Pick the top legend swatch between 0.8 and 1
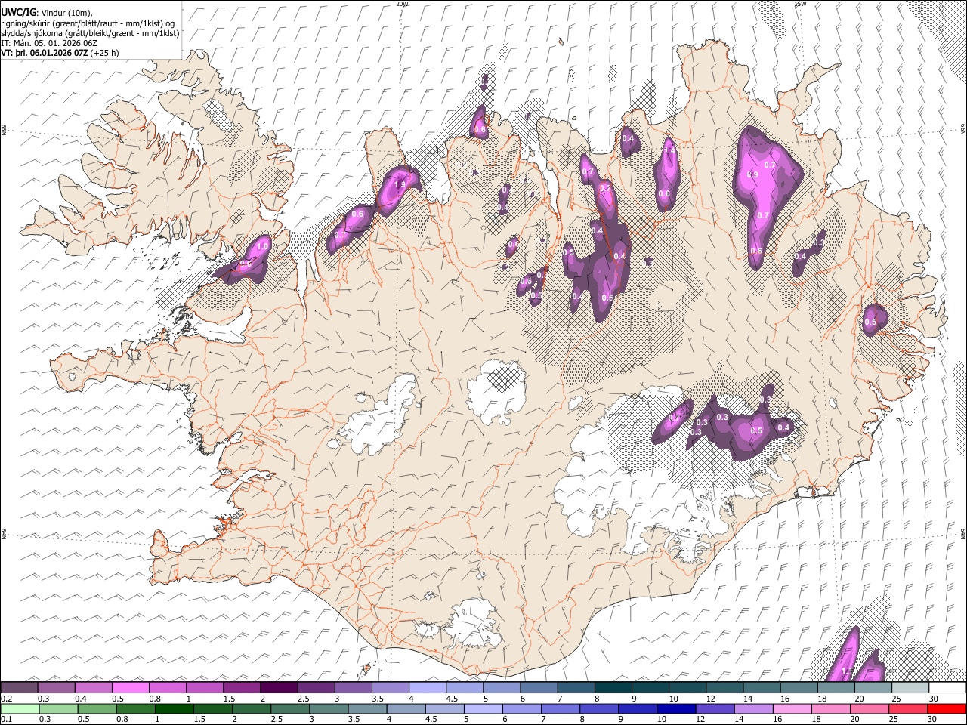This screenshot has width=967, height=725. (x=167, y=688)
